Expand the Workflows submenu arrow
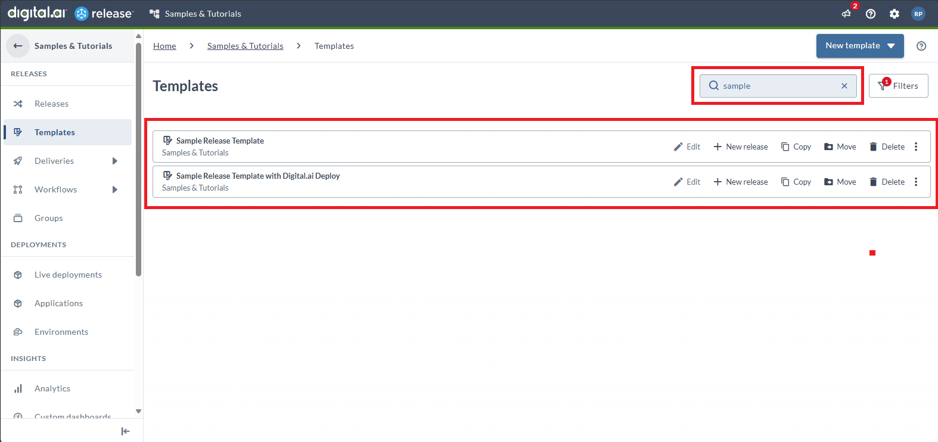This screenshot has height=442, width=938. point(115,189)
